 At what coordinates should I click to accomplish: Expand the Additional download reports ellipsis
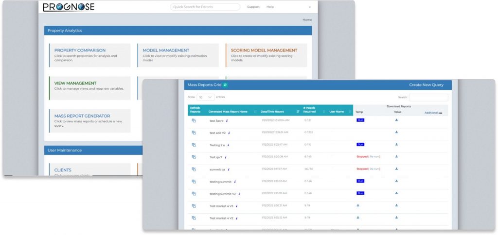tap(440, 113)
